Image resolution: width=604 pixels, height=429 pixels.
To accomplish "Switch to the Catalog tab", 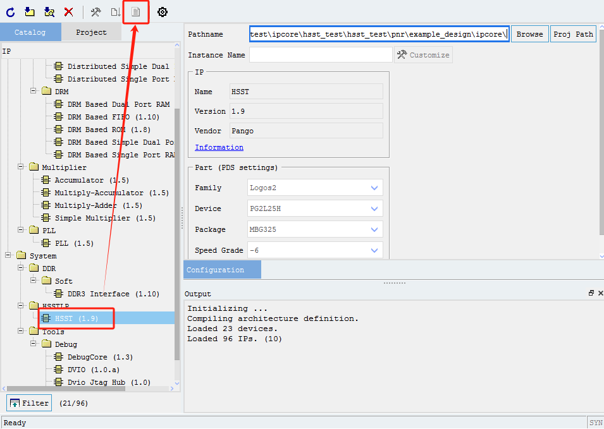I will pos(30,32).
